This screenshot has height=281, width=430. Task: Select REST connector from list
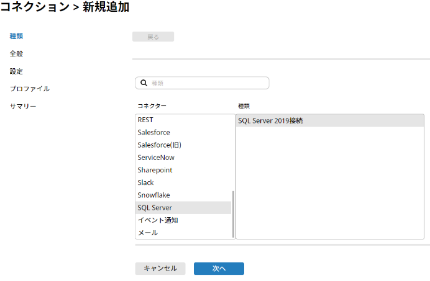(145, 120)
